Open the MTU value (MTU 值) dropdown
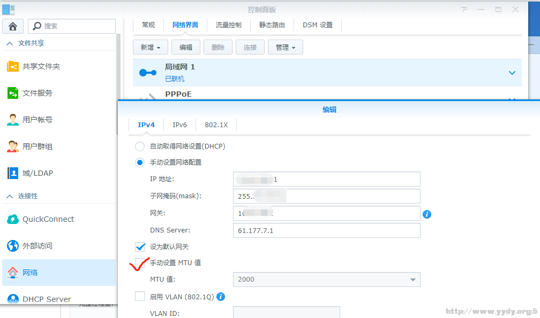Image resolution: width=540 pixels, height=318 pixels. 326,280
